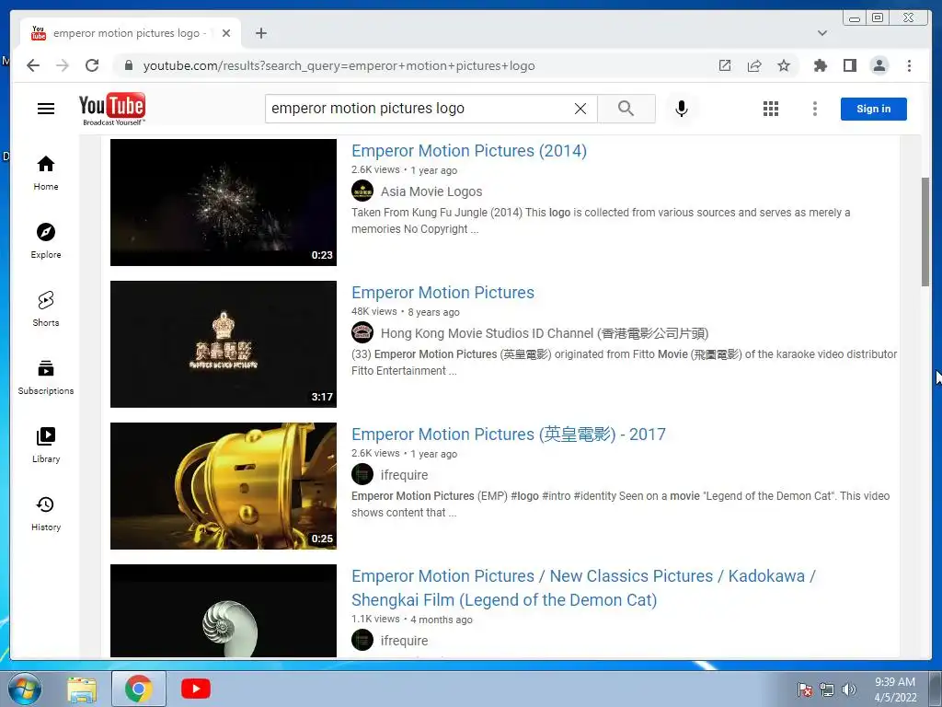Play the nautilus shell thumbnail

pyautogui.click(x=224, y=611)
